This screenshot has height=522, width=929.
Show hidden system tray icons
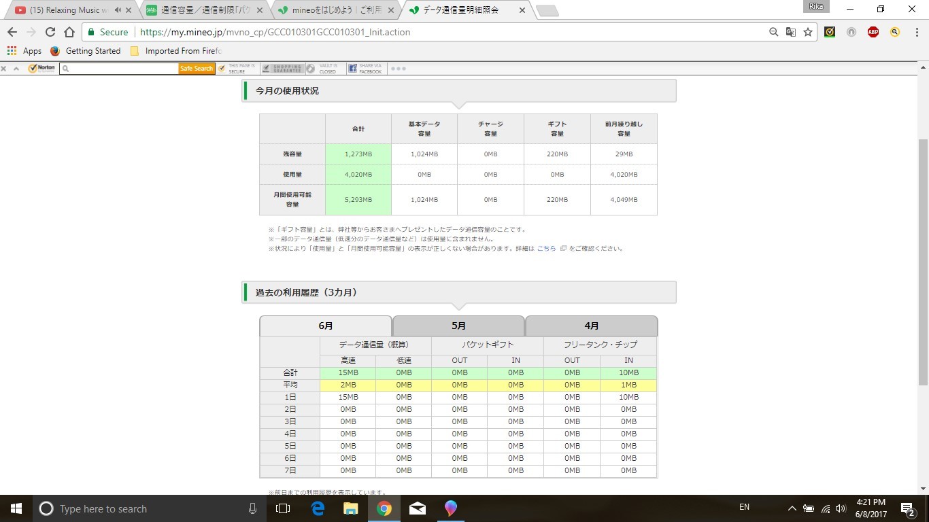coord(792,508)
